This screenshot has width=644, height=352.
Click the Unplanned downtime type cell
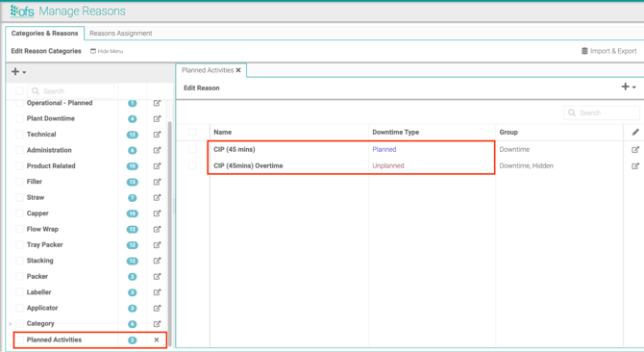click(388, 166)
